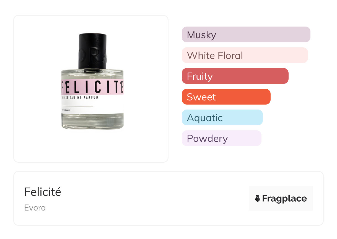This screenshot has width=337, height=239.
Task: Select the White Floral accord bar
Action: click(245, 55)
